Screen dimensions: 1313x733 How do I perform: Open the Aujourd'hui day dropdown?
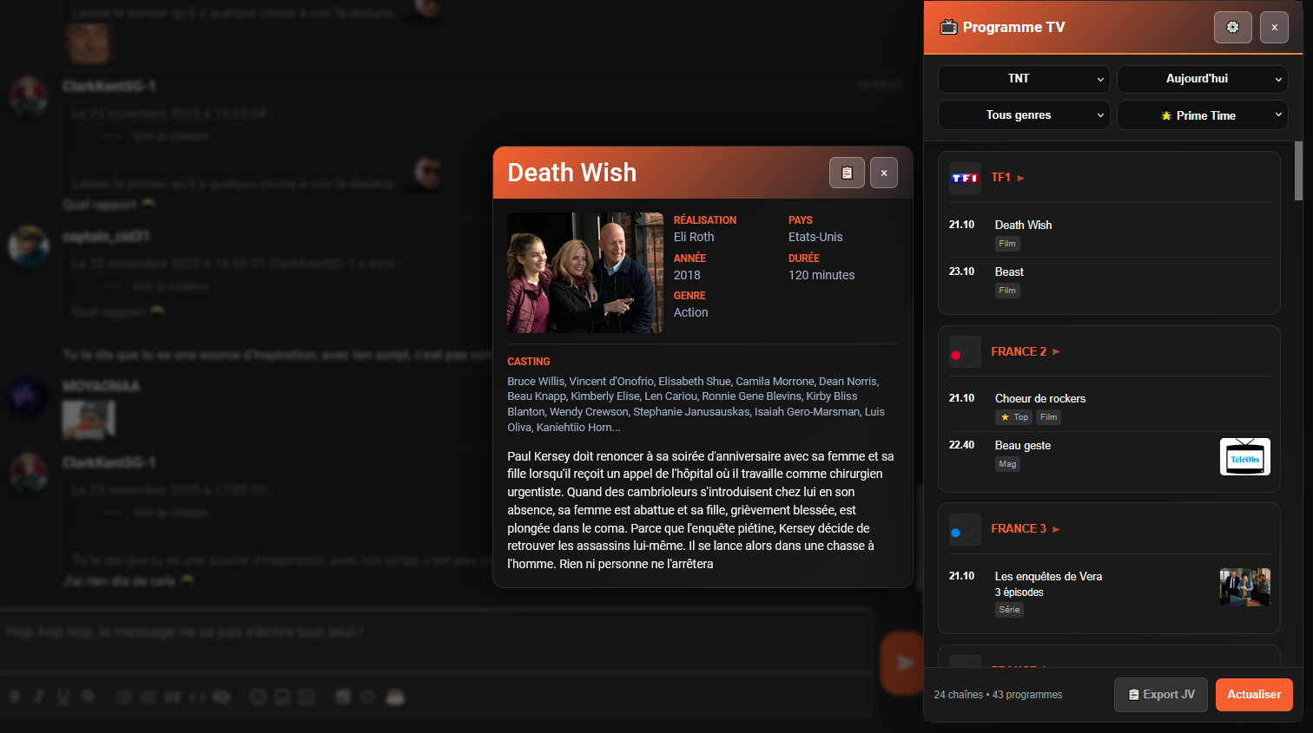point(1202,79)
